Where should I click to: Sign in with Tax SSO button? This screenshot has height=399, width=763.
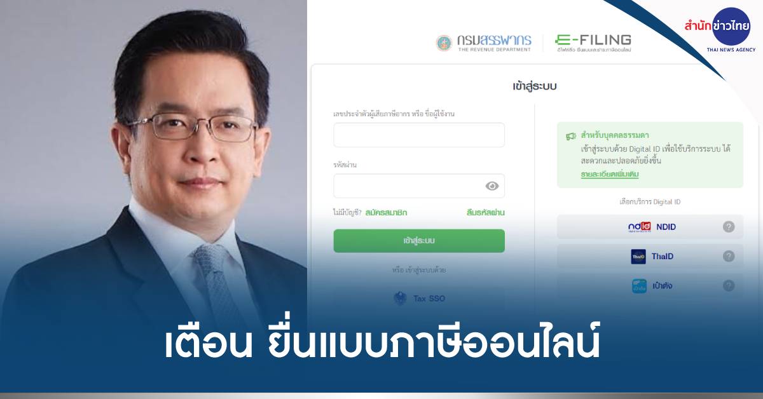pos(419,298)
